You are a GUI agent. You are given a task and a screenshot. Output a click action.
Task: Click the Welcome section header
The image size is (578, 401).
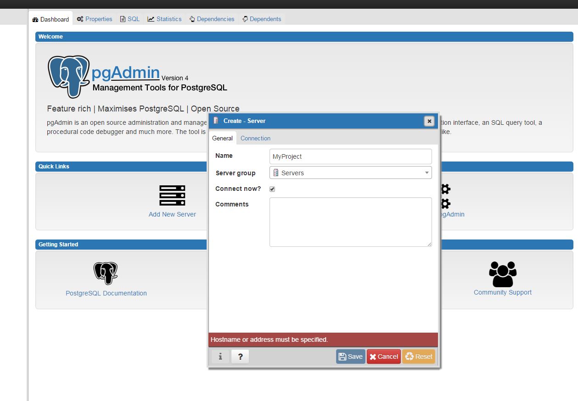tap(304, 37)
